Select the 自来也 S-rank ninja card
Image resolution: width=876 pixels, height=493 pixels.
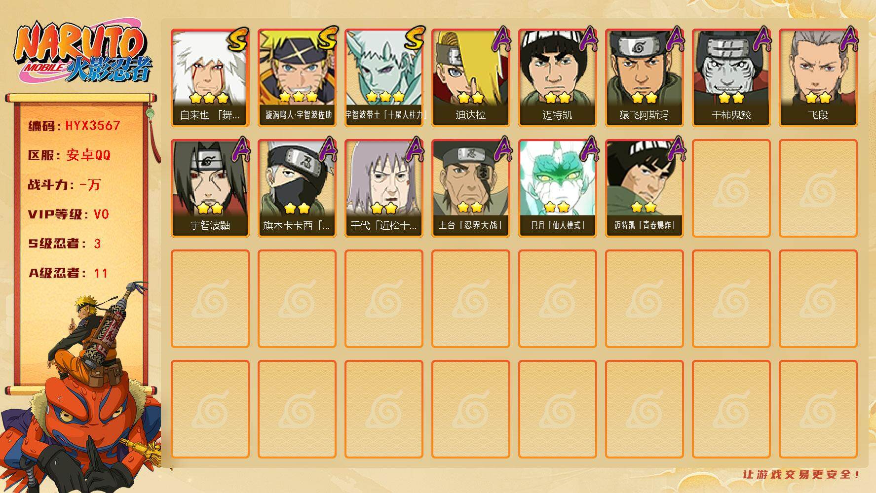(210, 78)
